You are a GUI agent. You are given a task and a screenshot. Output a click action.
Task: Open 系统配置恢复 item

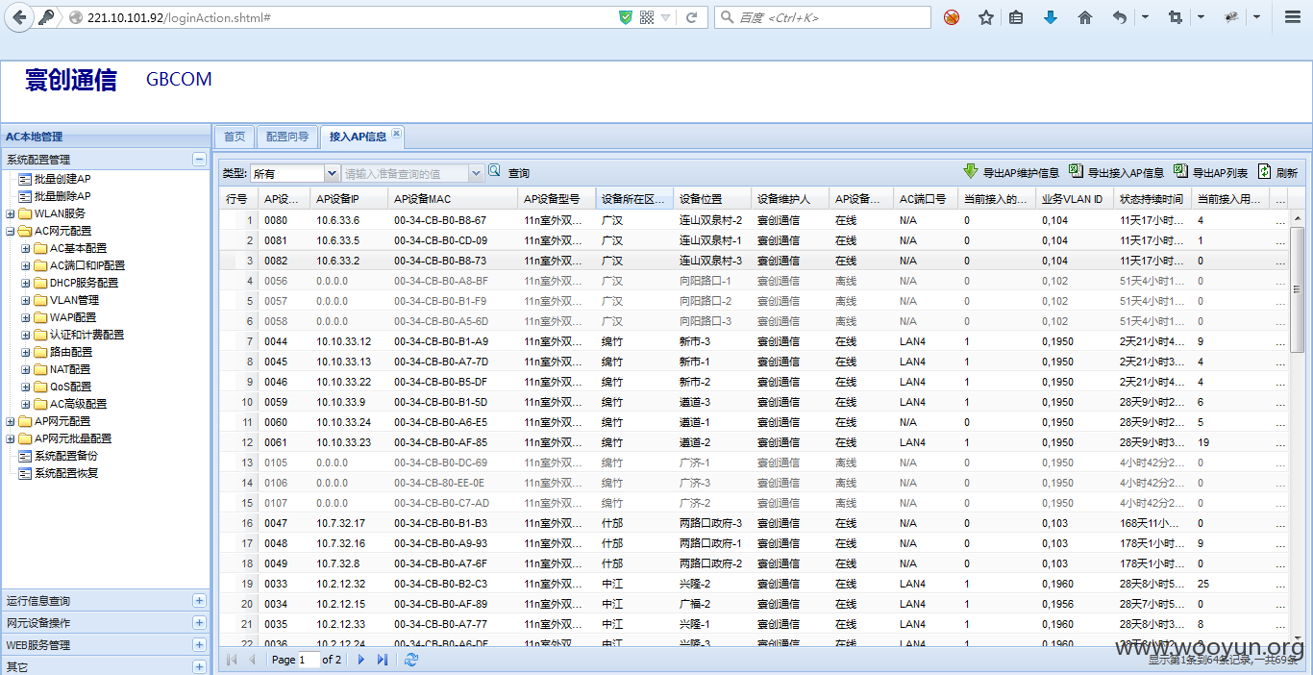[59, 473]
